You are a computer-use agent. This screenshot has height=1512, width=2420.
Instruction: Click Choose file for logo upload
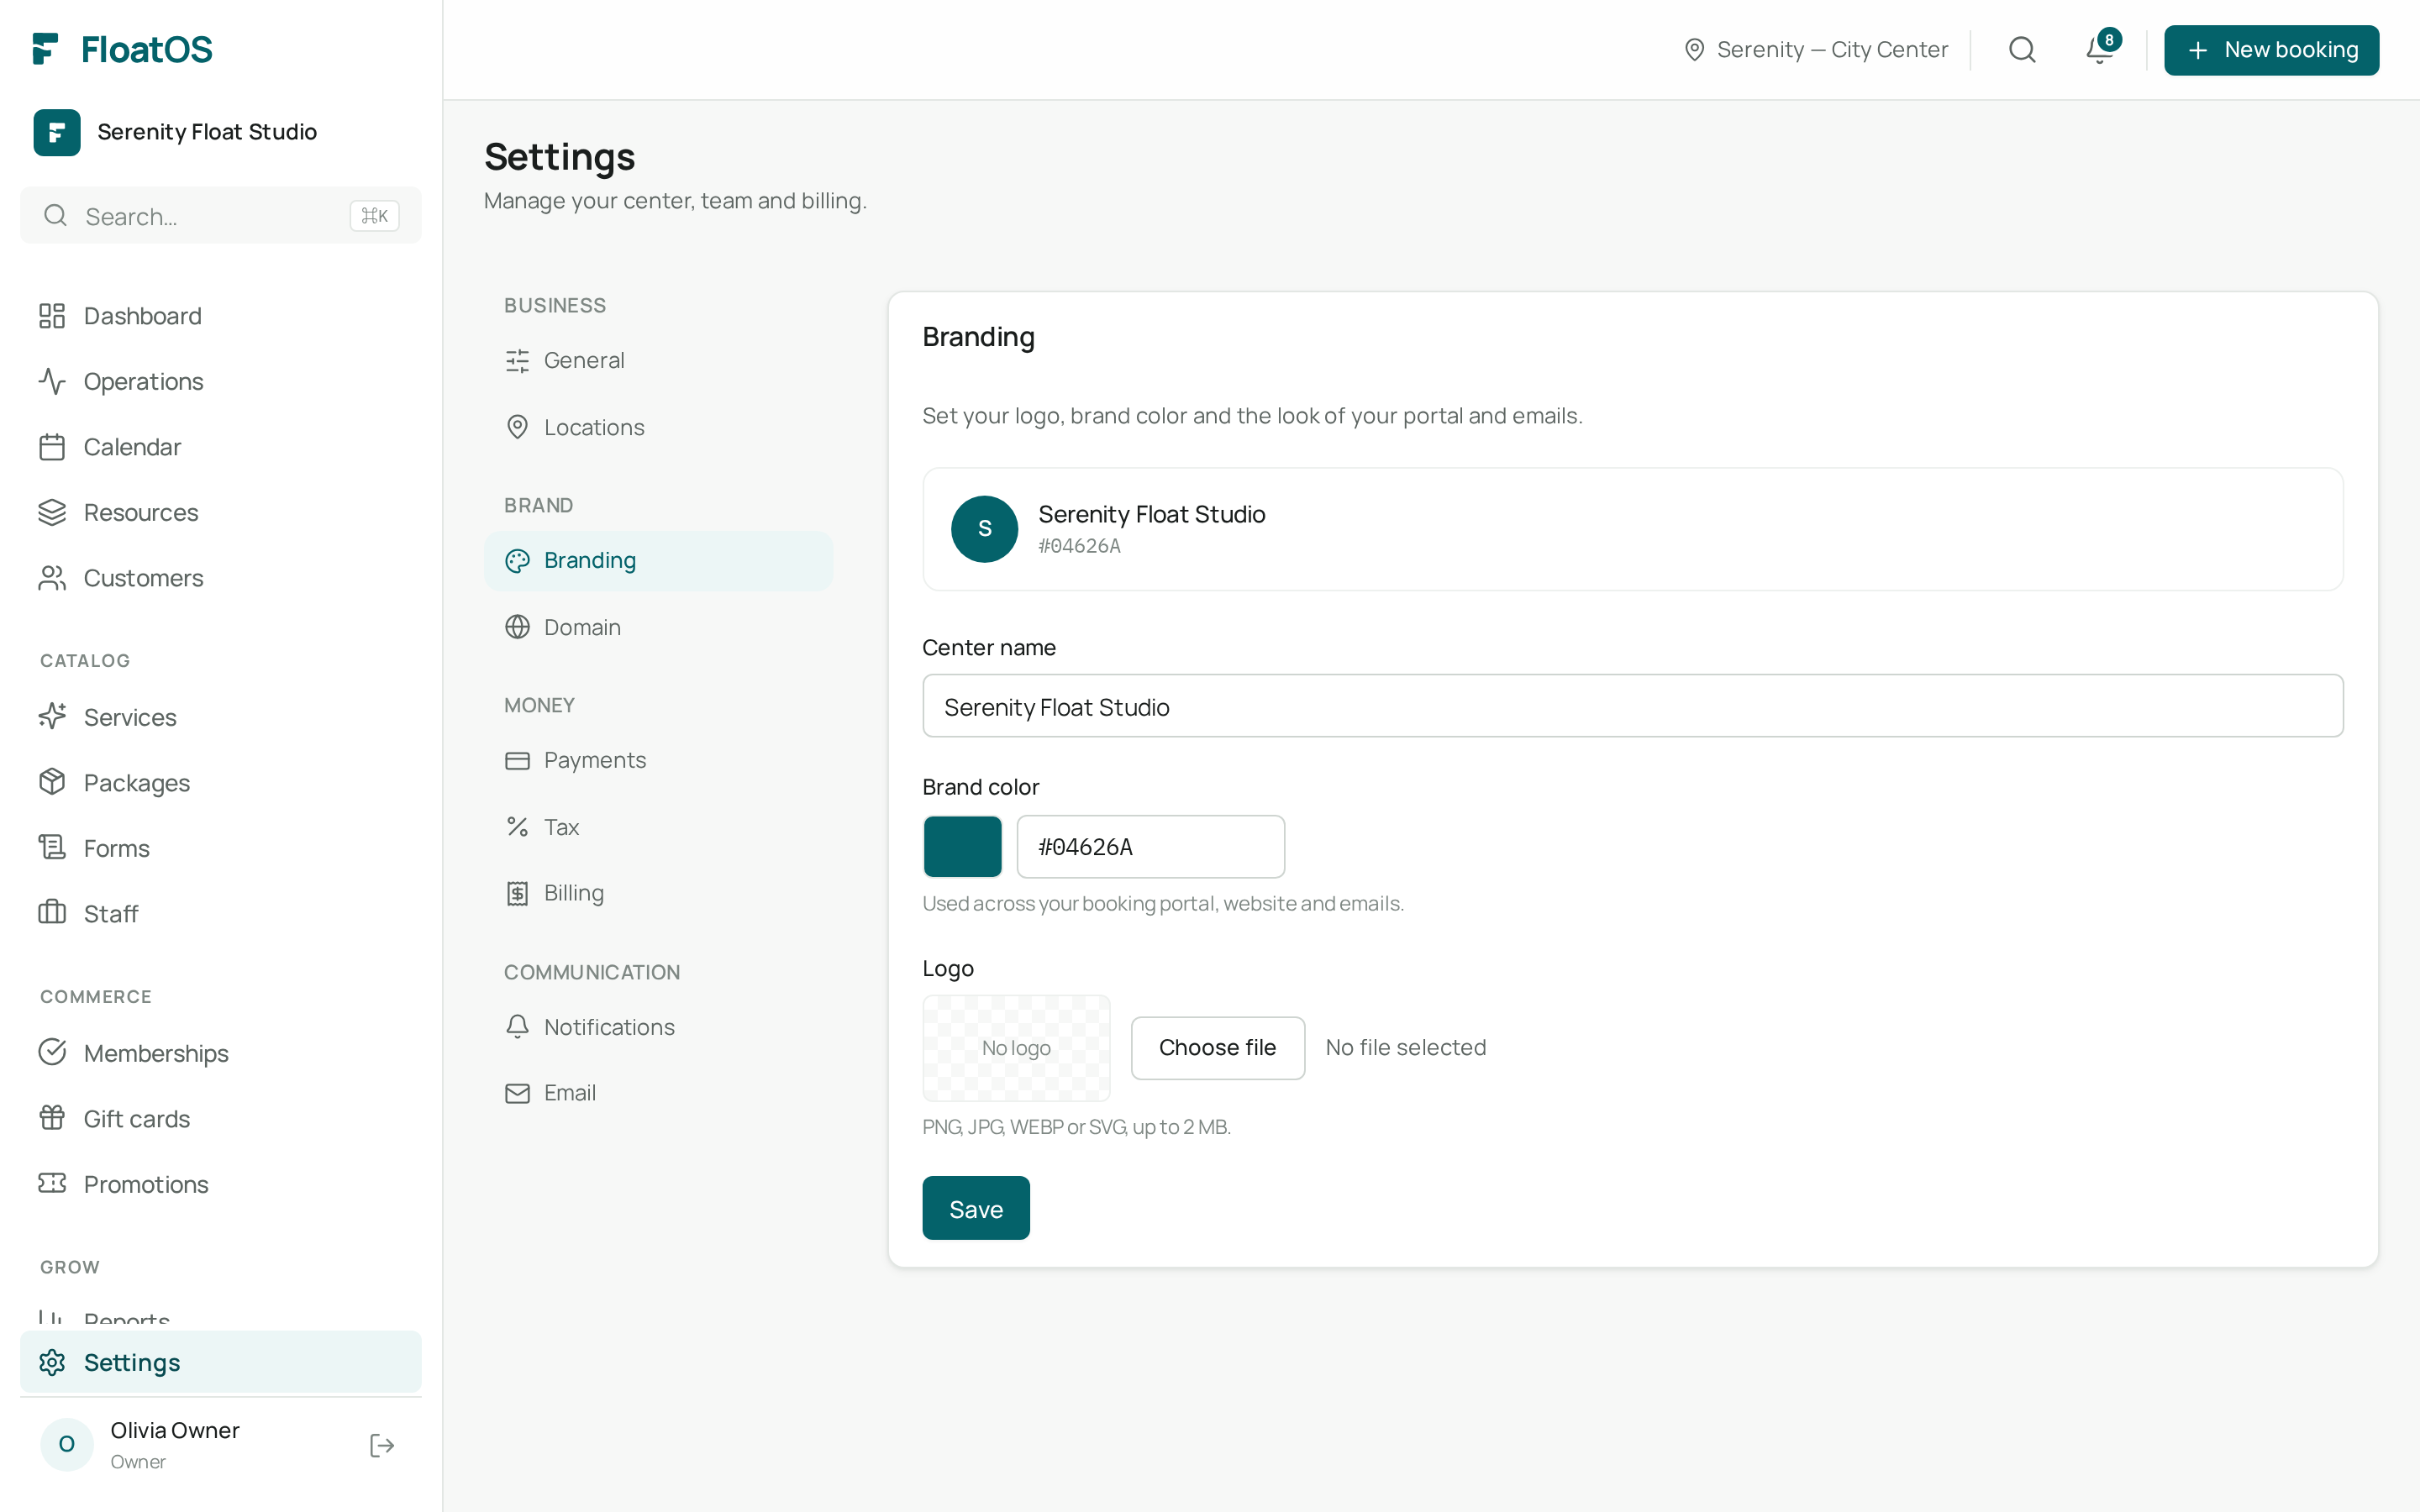coord(1217,1047)
